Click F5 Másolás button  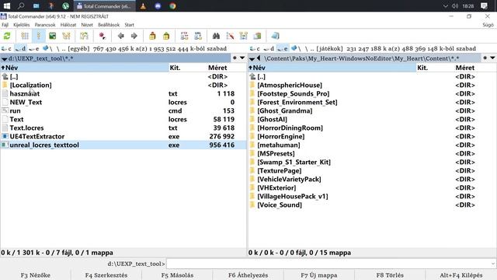point(177,275)
